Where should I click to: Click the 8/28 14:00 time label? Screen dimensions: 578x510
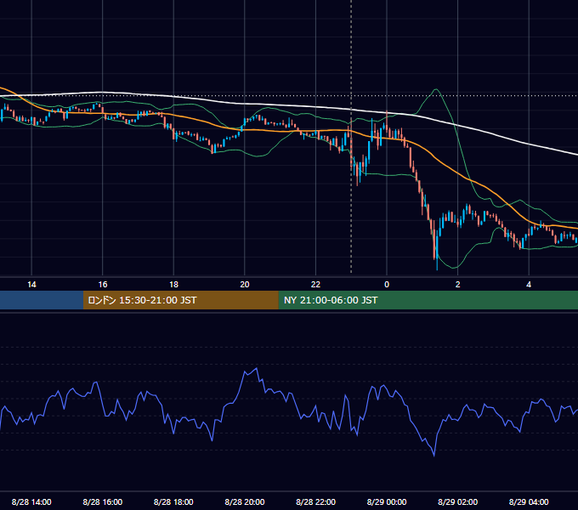pyautogui.click(x=31, y=501)
